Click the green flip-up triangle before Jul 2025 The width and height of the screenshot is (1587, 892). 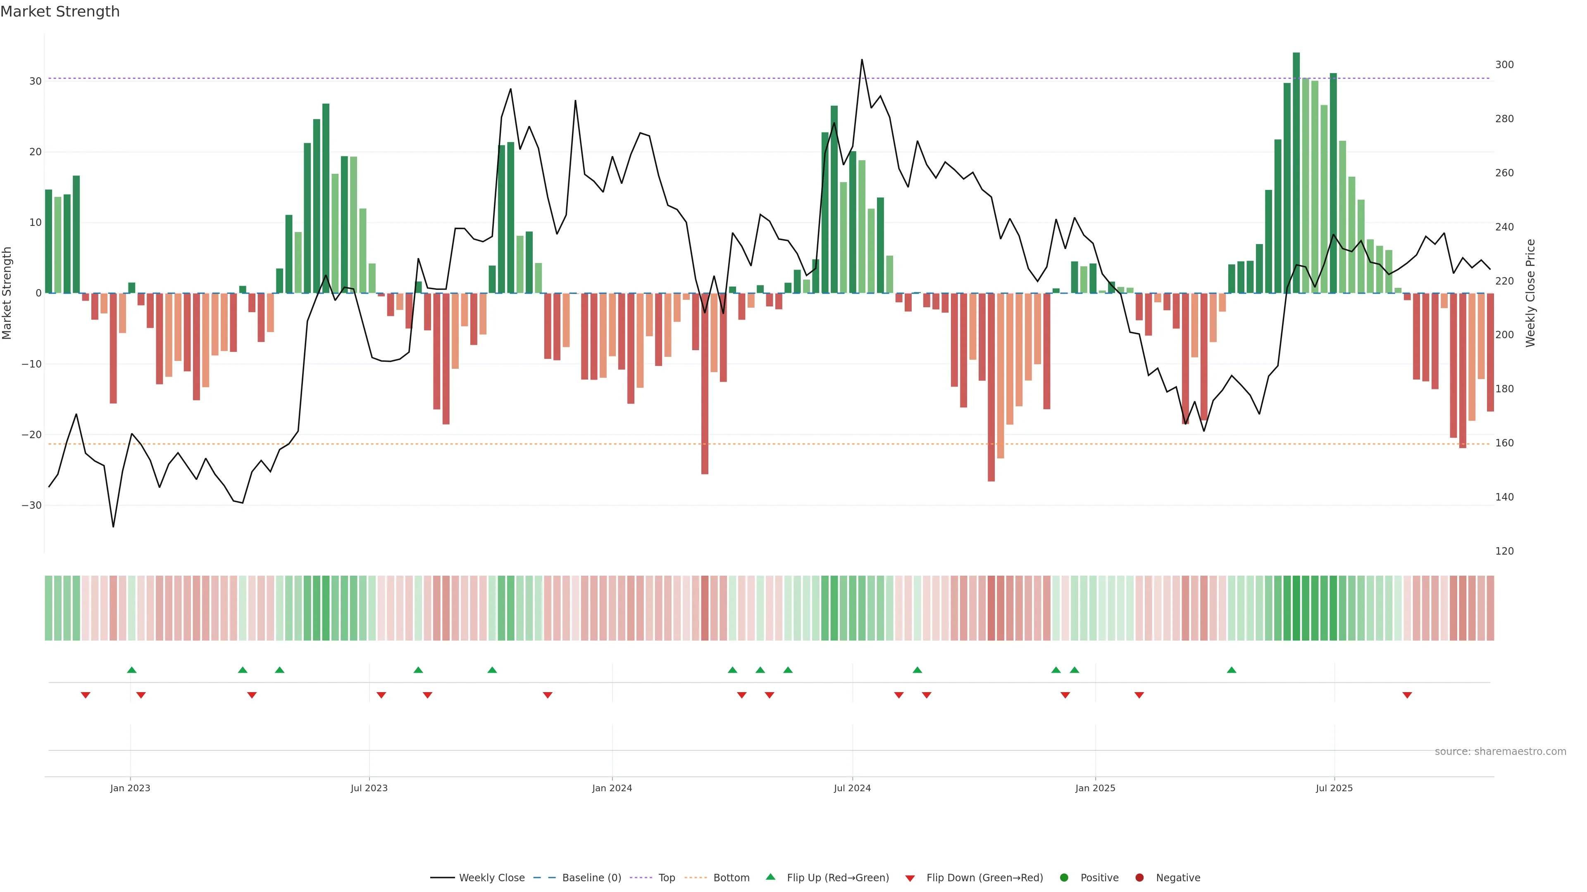pos(1232,670)
